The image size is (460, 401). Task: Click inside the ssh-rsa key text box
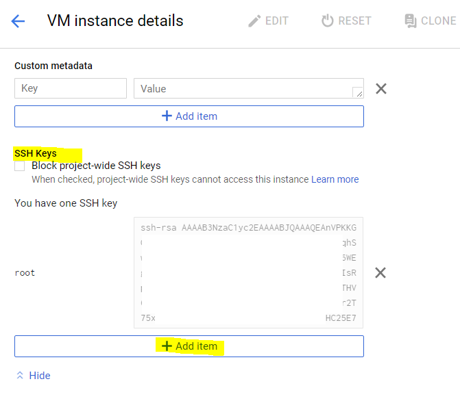(x=248, y=272)
